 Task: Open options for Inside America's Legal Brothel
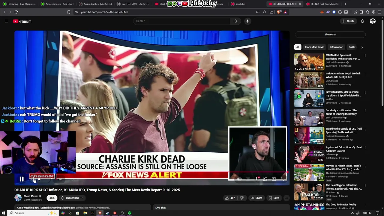tap(365, 74)
